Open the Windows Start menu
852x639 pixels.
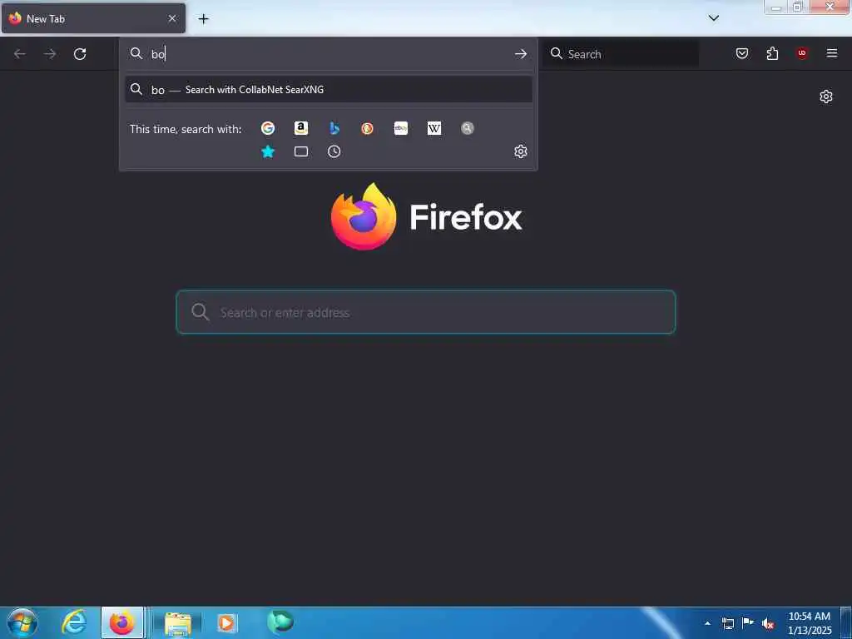(22, 622)
